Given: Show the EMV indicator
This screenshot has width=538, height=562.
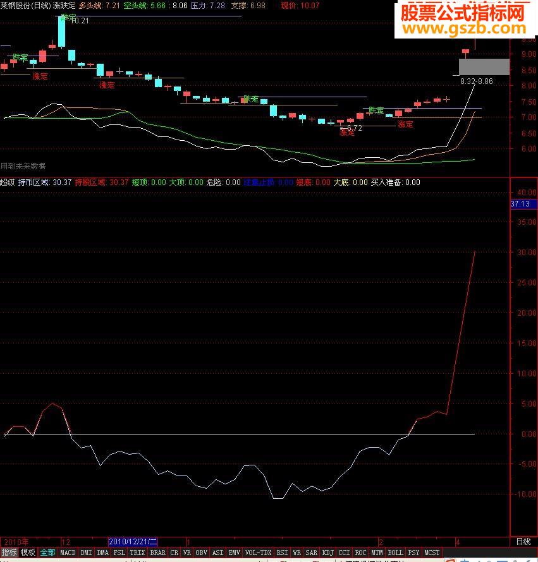Looking at the screenshot, I should click(234, 553).
